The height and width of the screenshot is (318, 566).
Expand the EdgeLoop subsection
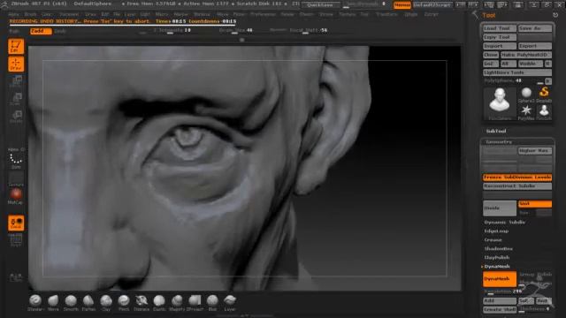496,231
